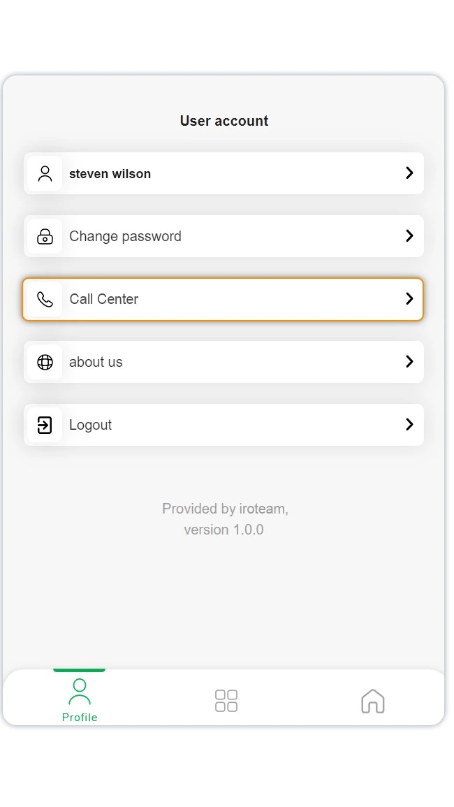Click the Change password chevron arrow
The image size is (454, 807).
[409, 236]
